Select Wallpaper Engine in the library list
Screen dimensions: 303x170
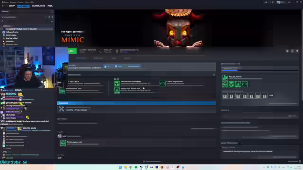12,32
